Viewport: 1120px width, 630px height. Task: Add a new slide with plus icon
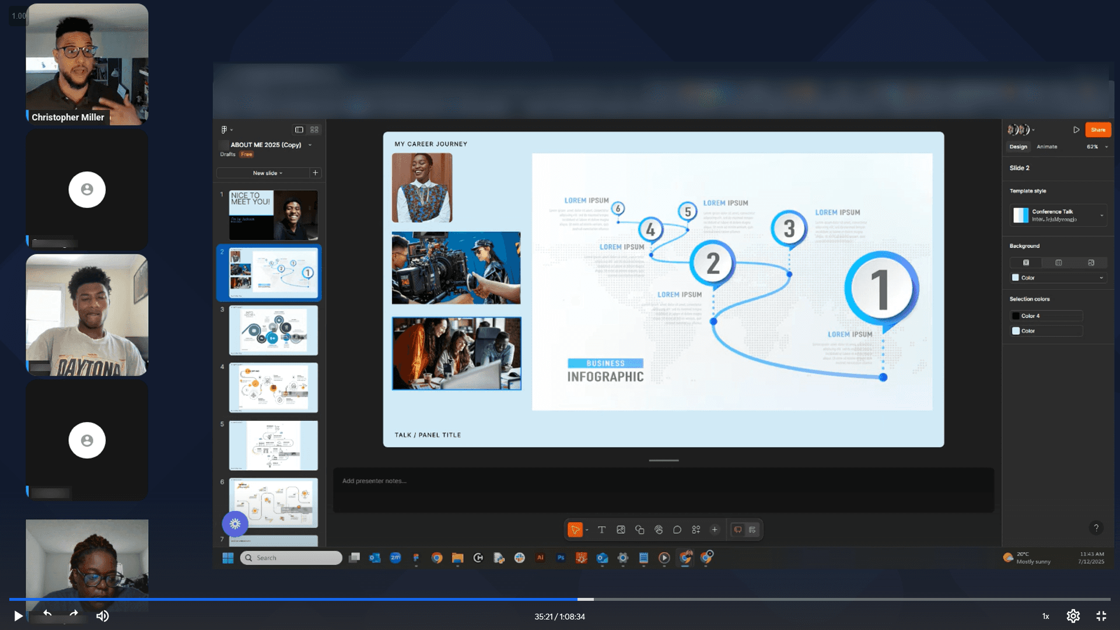tap(316, 173)
